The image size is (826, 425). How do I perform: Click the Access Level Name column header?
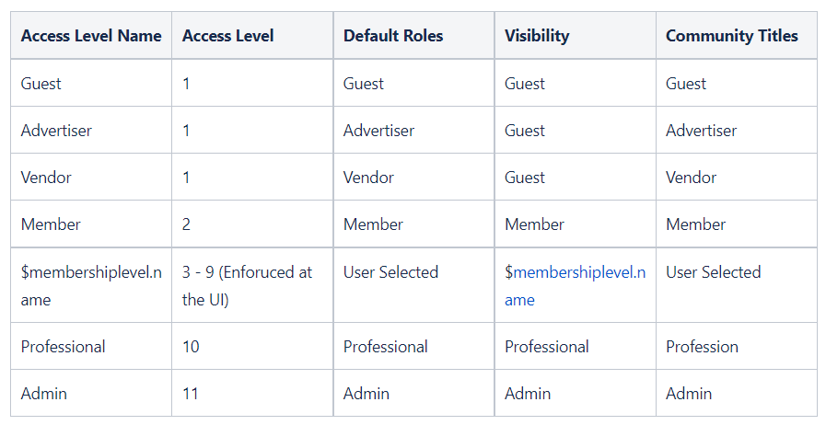(x=91, y=36)
